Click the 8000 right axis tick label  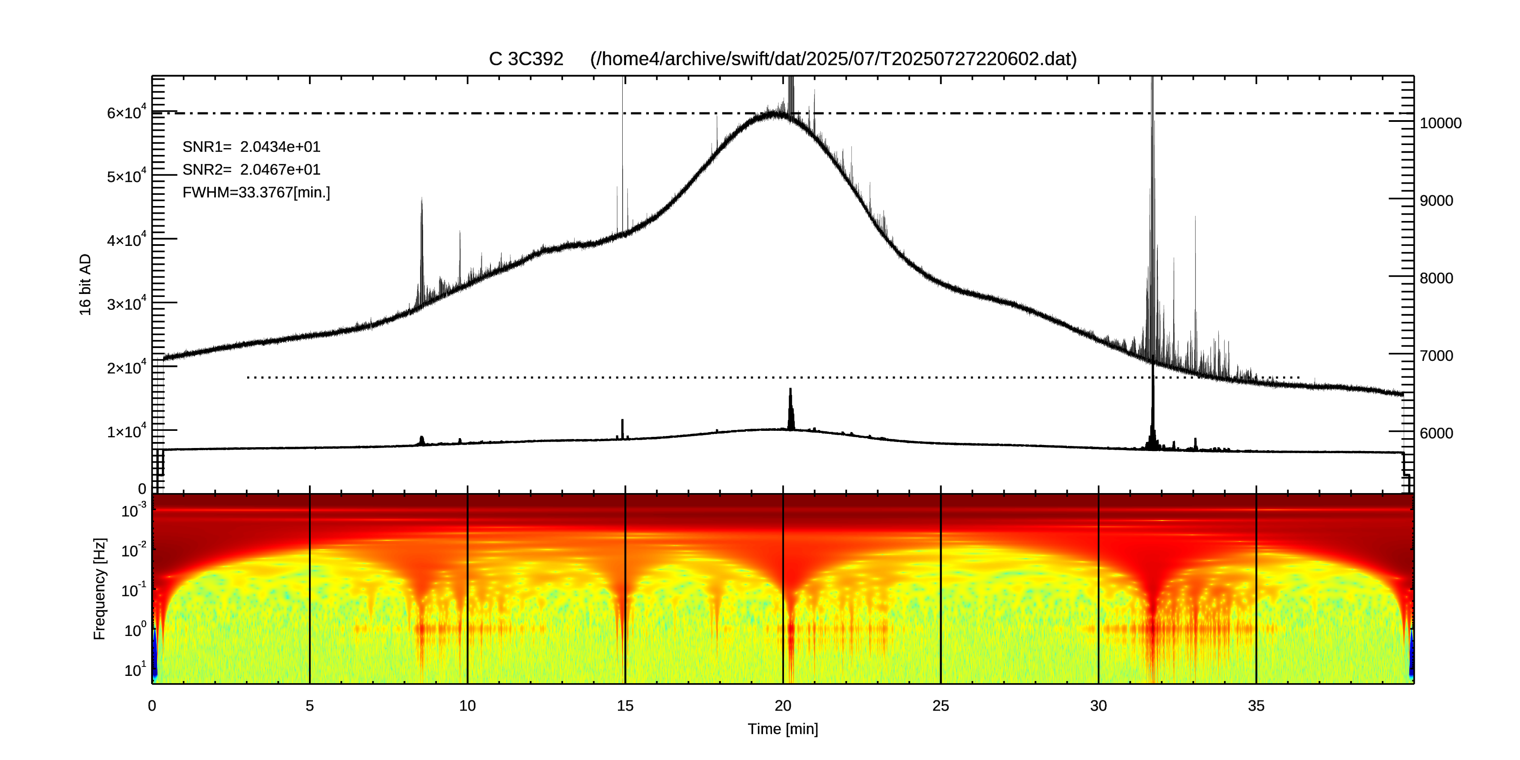pyautogui.click(x=1436, y=278)
